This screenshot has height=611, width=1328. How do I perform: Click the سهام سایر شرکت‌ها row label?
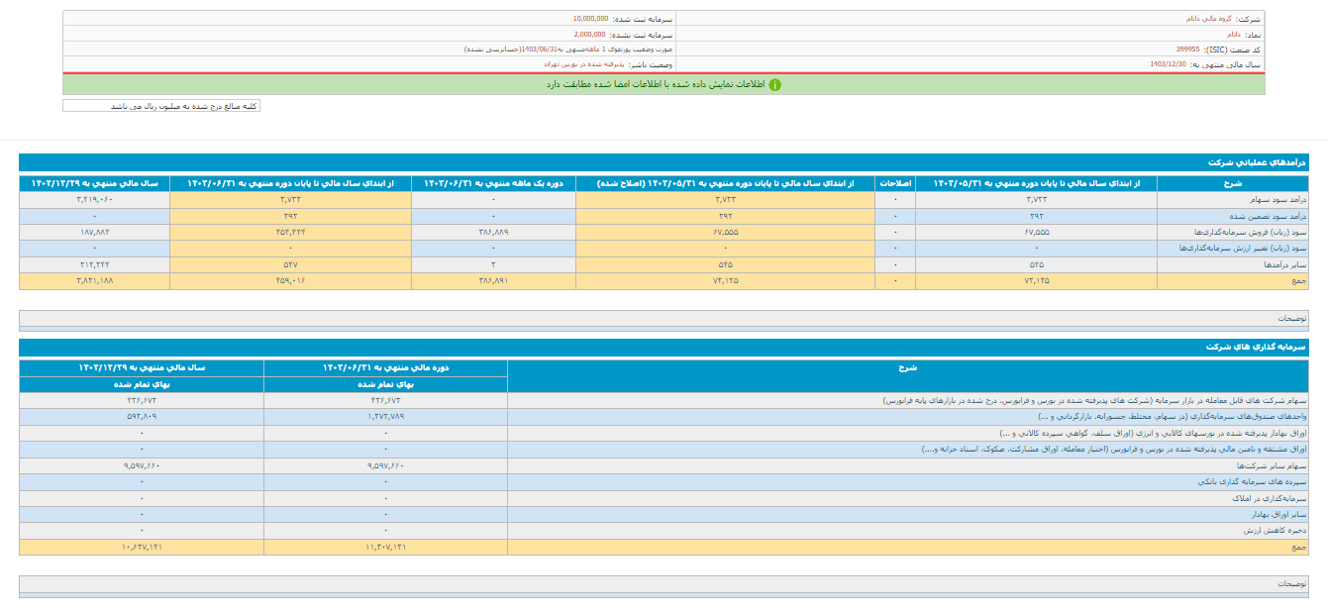coord(1272,465)
